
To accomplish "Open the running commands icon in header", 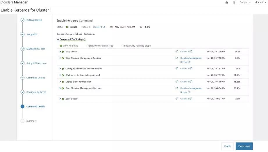I will click(x=234, y=2).
